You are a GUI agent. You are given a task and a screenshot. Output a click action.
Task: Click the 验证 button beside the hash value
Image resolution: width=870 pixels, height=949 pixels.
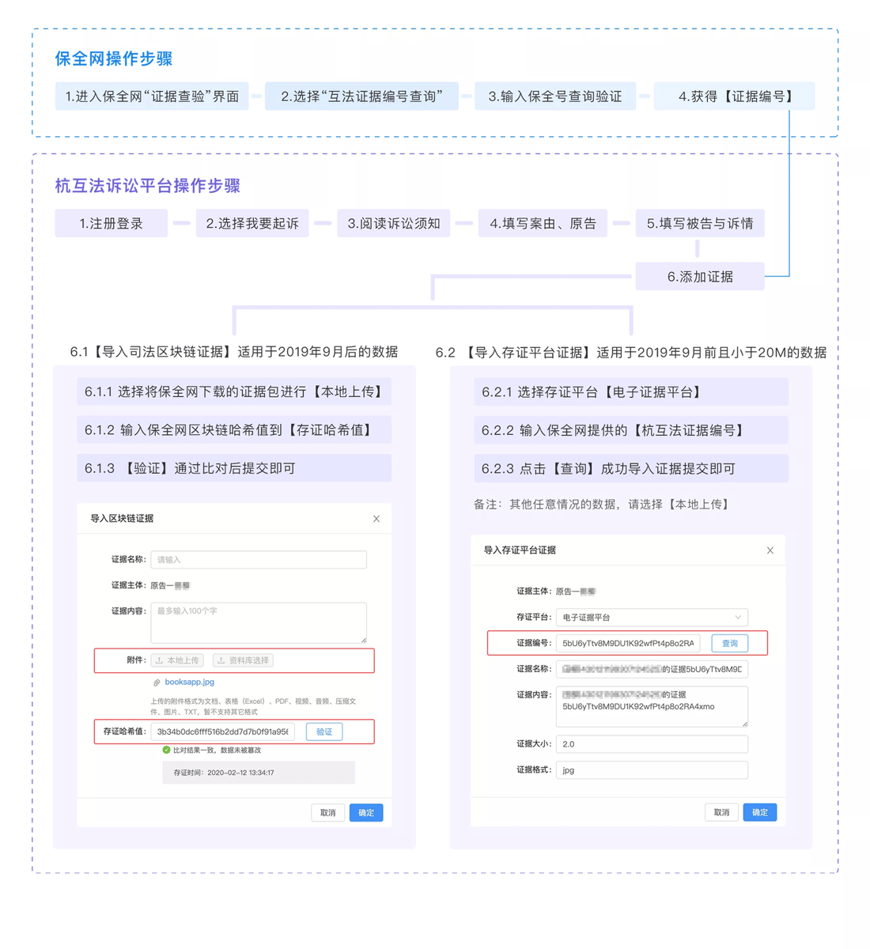(x=324, y=732)
